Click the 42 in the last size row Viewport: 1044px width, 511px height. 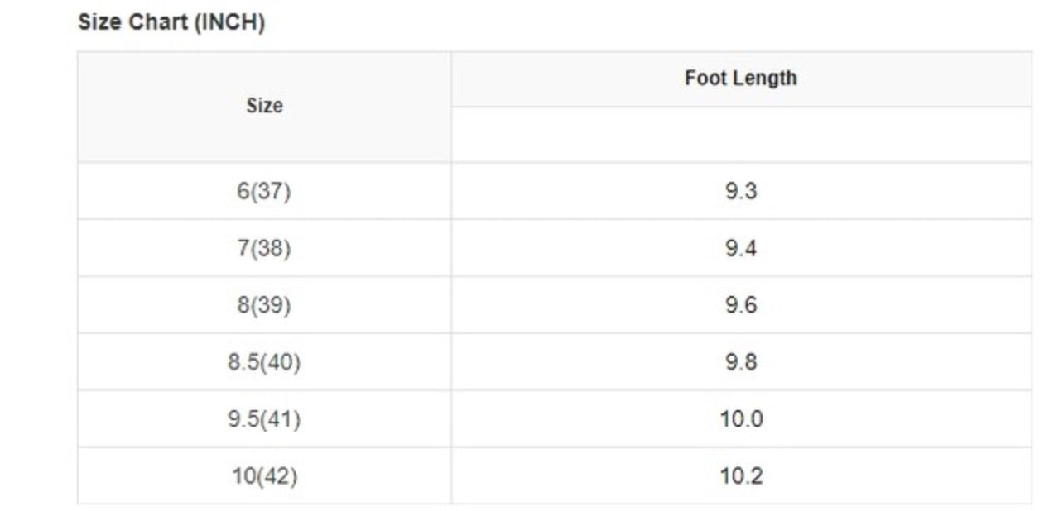pyautogui.click(x=277, y=476)
